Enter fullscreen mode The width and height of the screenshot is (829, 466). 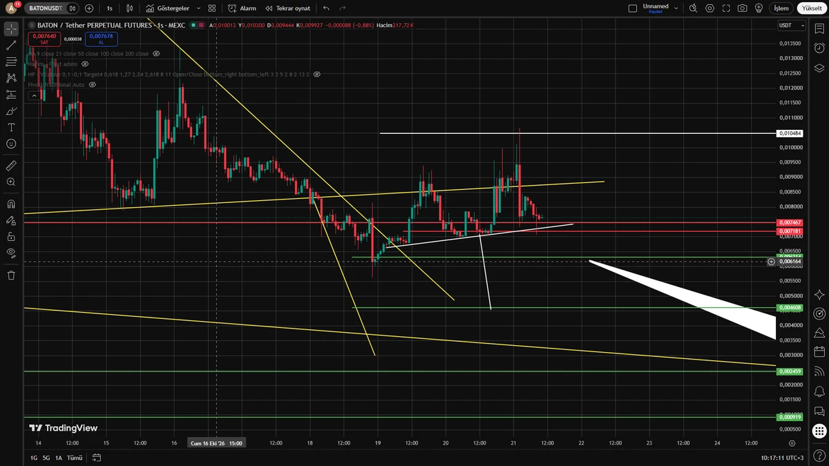(726, 8)
